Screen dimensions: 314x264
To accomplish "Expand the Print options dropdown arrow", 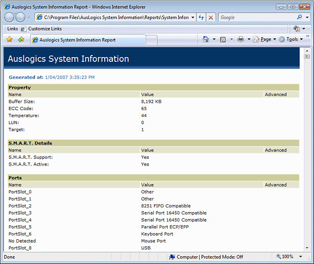I will (x=249, y=39).
